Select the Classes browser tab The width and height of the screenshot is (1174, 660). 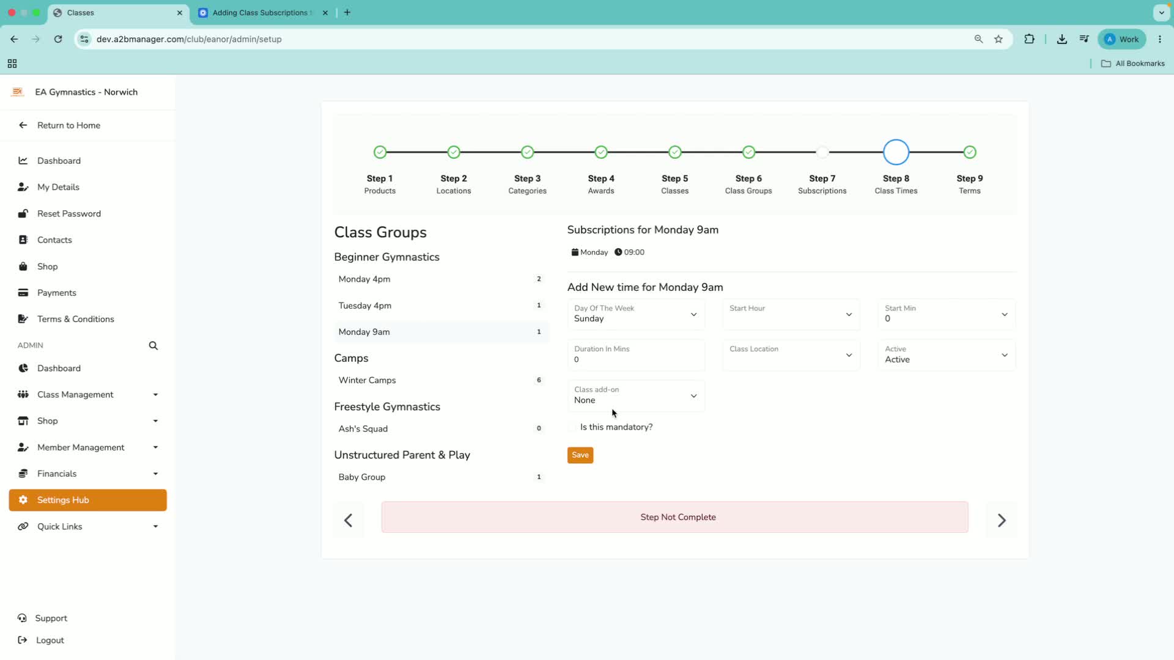pyautogui.click(x=117, y=12)
